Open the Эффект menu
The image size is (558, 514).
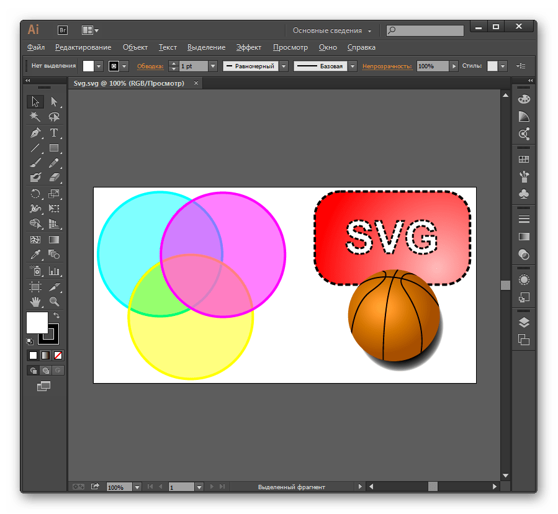[249, 47]
